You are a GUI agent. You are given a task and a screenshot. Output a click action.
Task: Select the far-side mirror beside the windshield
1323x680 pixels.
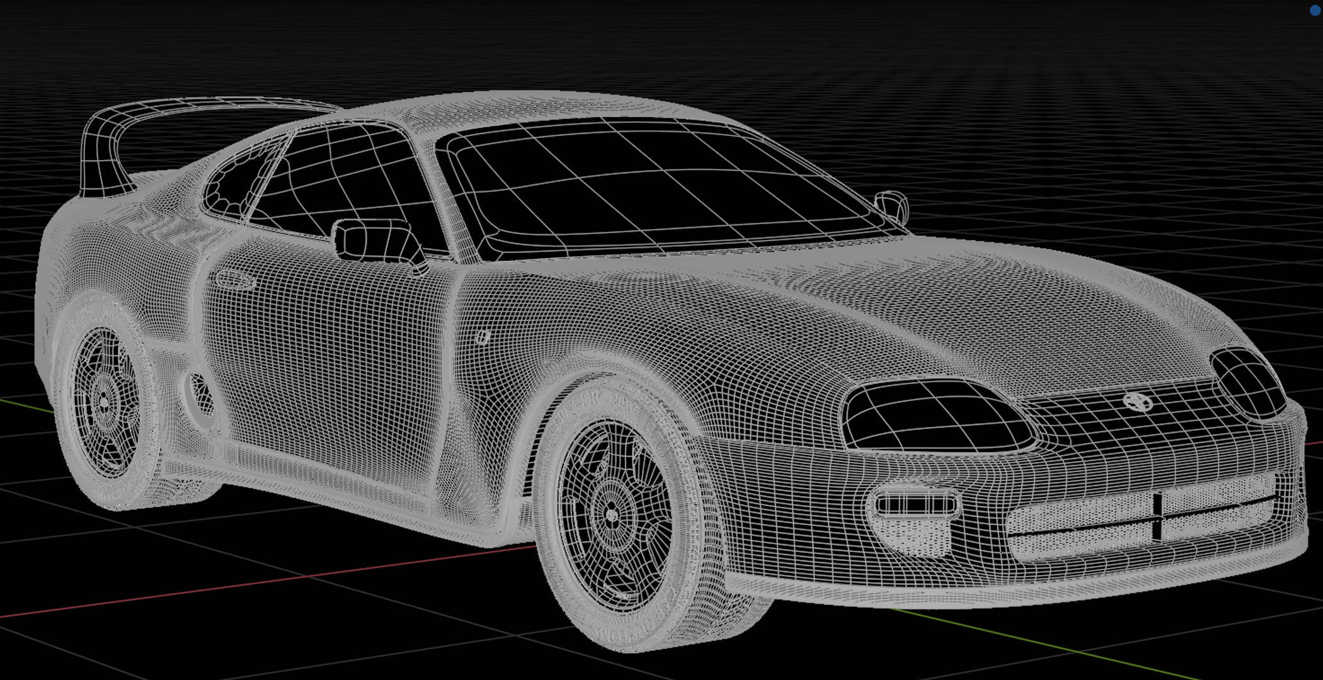892,207
